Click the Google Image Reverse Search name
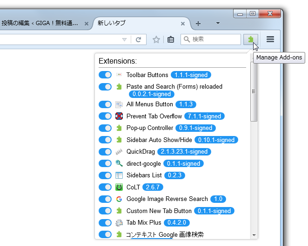The height and width of the screenshot is (246, 308). (x=167, y=199)
